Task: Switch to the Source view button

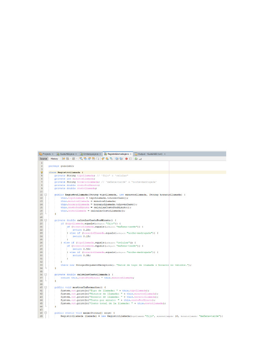Action: pyautogui.click(x=43, y=159)
